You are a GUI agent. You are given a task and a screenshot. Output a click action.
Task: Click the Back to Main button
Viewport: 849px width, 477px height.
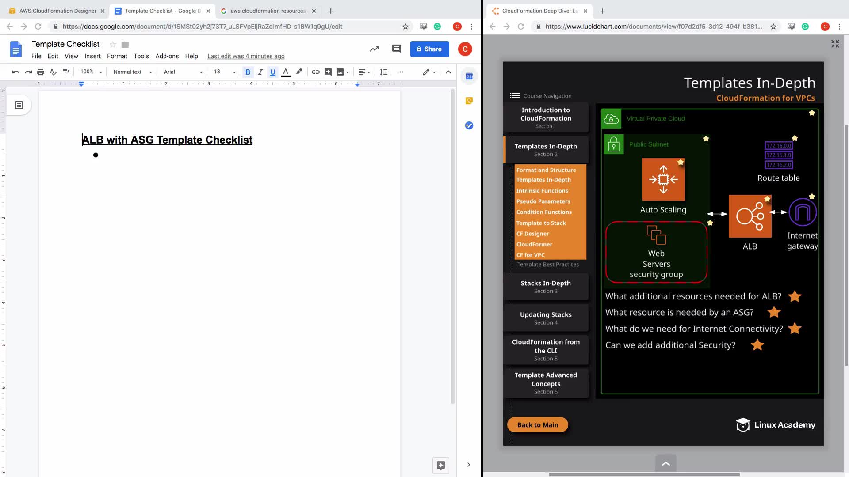tap(537, 425)
